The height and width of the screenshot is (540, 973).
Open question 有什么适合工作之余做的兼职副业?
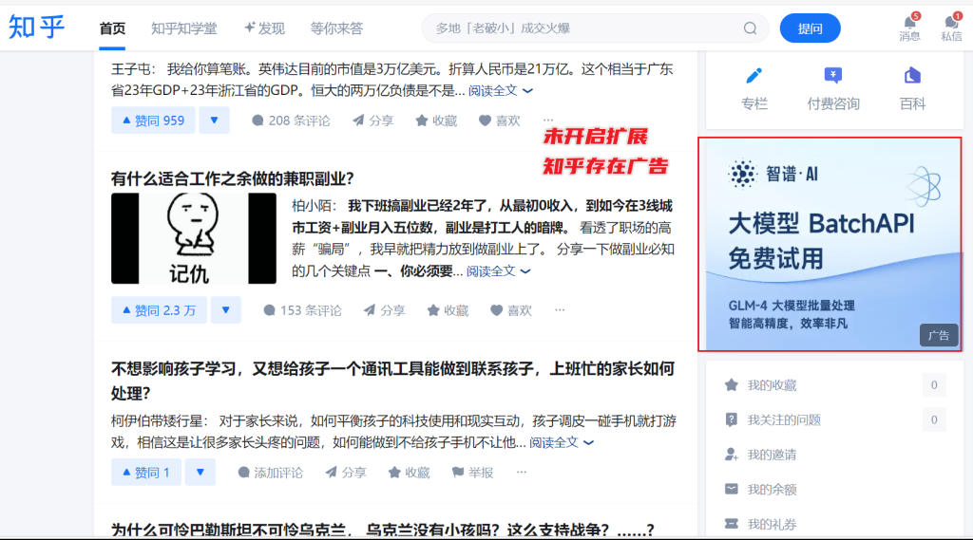[x=232, y=179]
